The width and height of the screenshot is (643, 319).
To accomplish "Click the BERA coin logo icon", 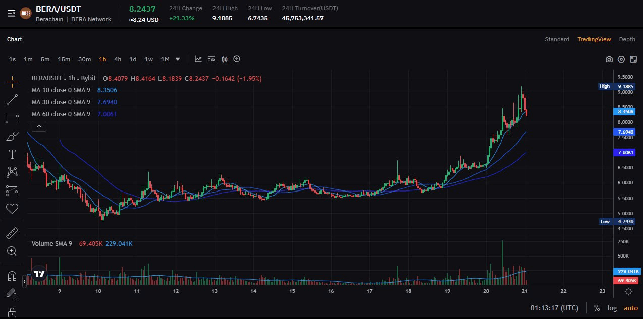I will (26, 13).
